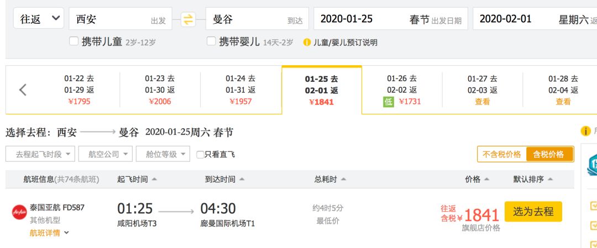
Task: Enable the 携带儿童 checkbox
Action: pos(74,41)
